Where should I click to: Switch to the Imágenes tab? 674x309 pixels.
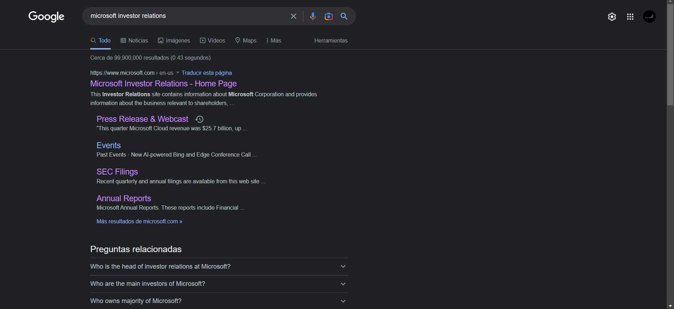tap(174, 40)
